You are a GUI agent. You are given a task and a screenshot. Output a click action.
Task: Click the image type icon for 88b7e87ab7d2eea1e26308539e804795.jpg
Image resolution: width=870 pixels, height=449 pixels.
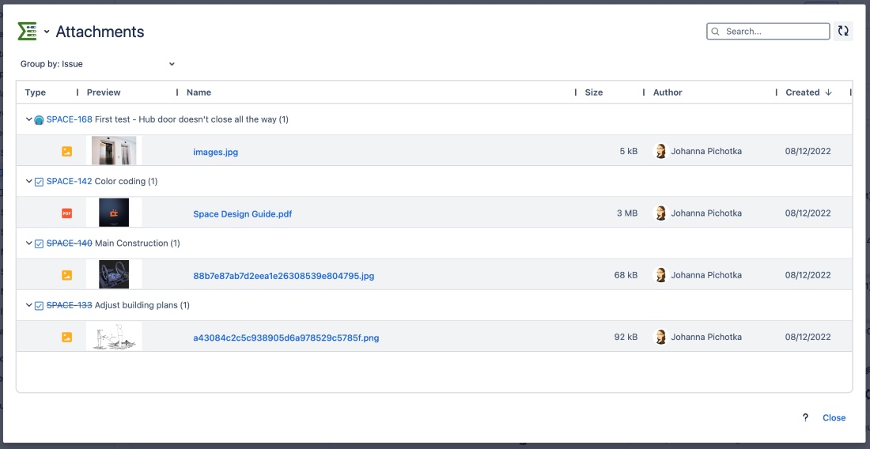66,276
